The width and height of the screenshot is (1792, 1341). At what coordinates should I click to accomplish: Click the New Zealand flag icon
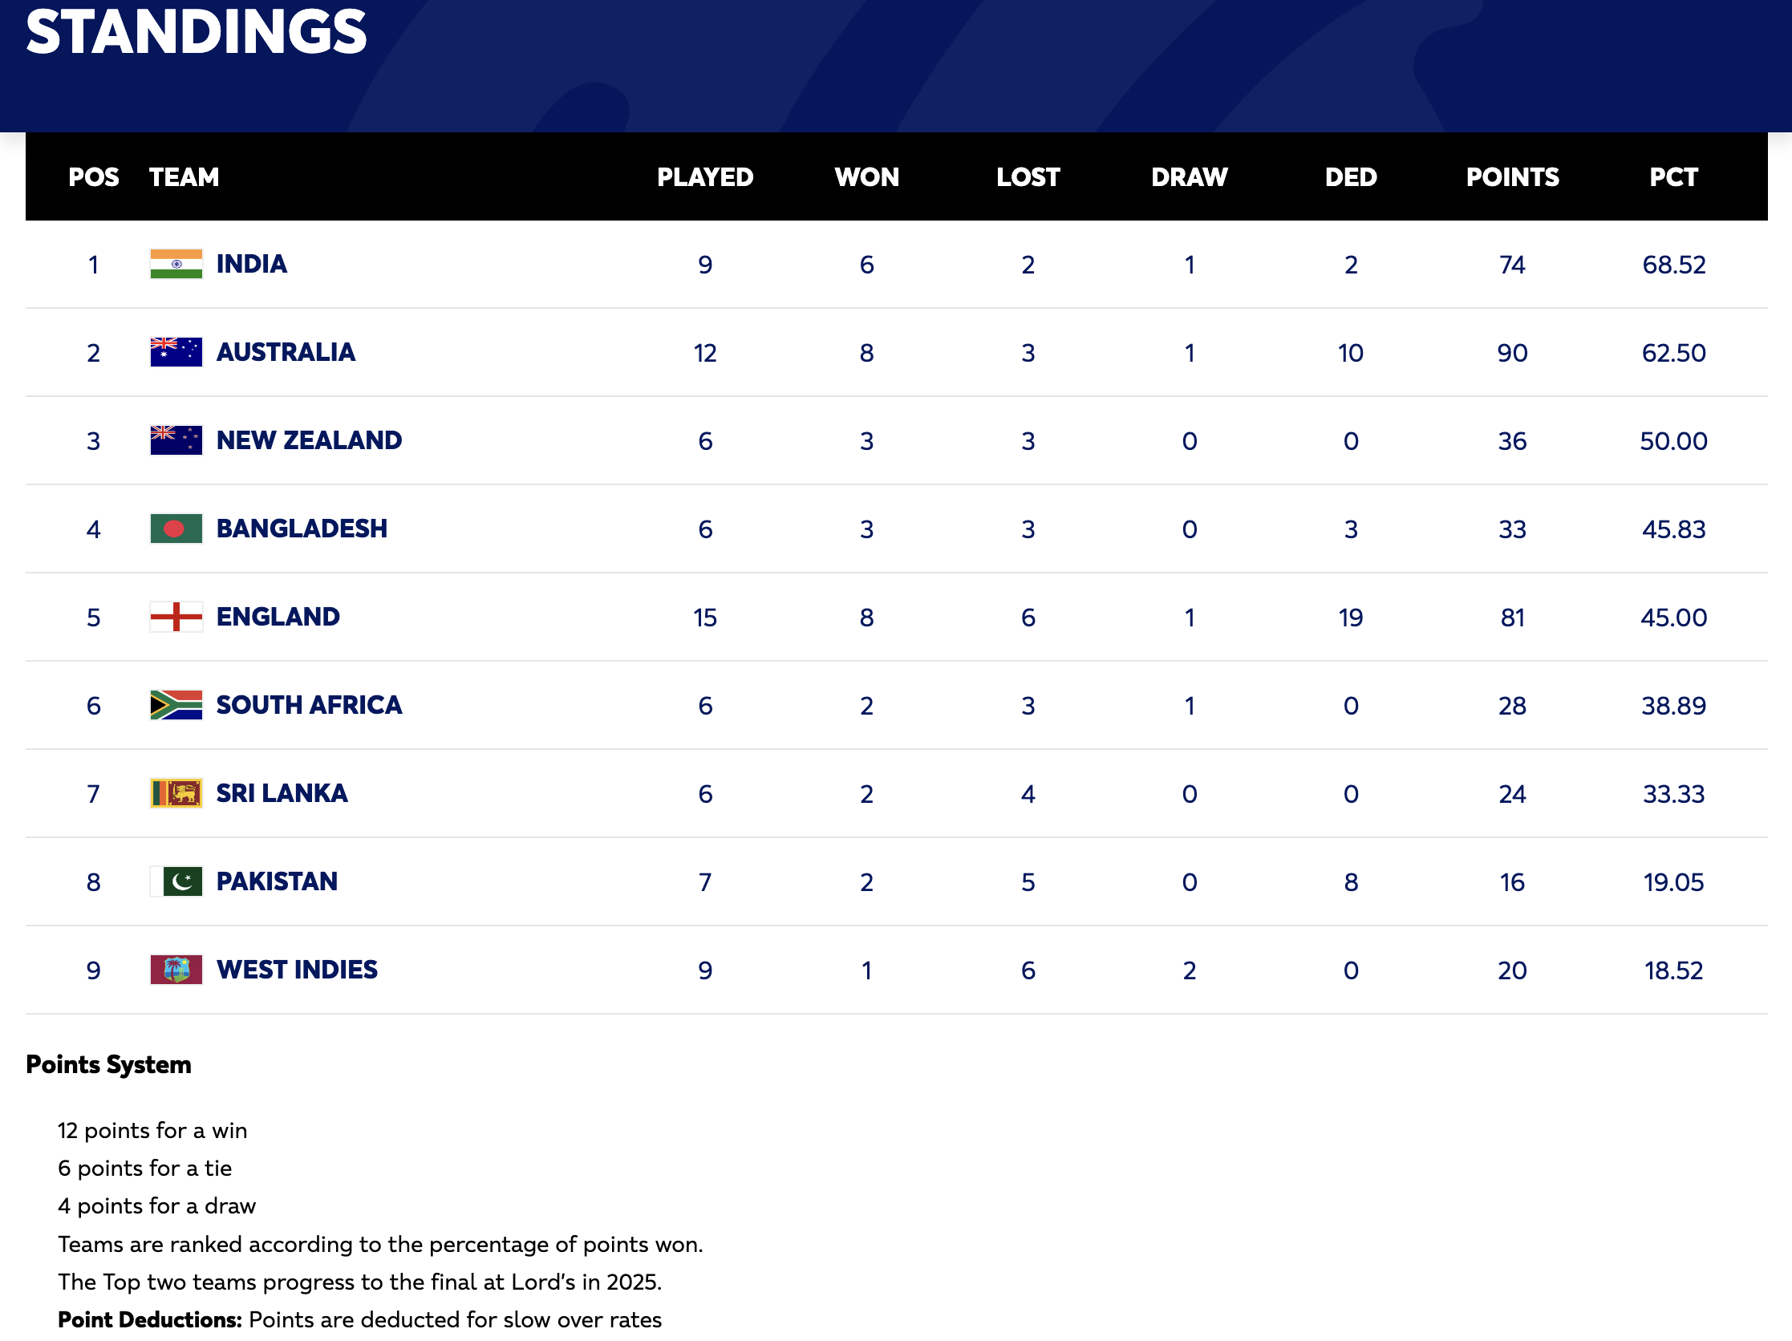176,440
